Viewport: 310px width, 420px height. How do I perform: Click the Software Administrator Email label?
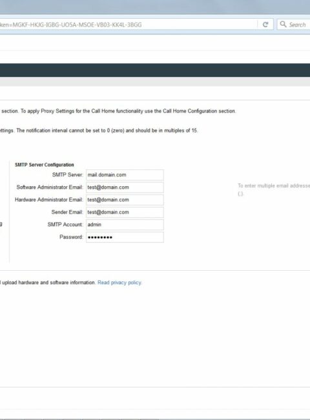coord(50,187)
